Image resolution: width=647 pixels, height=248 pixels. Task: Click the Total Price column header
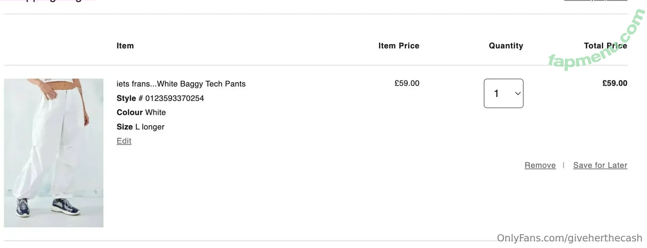tap(605, 46)
